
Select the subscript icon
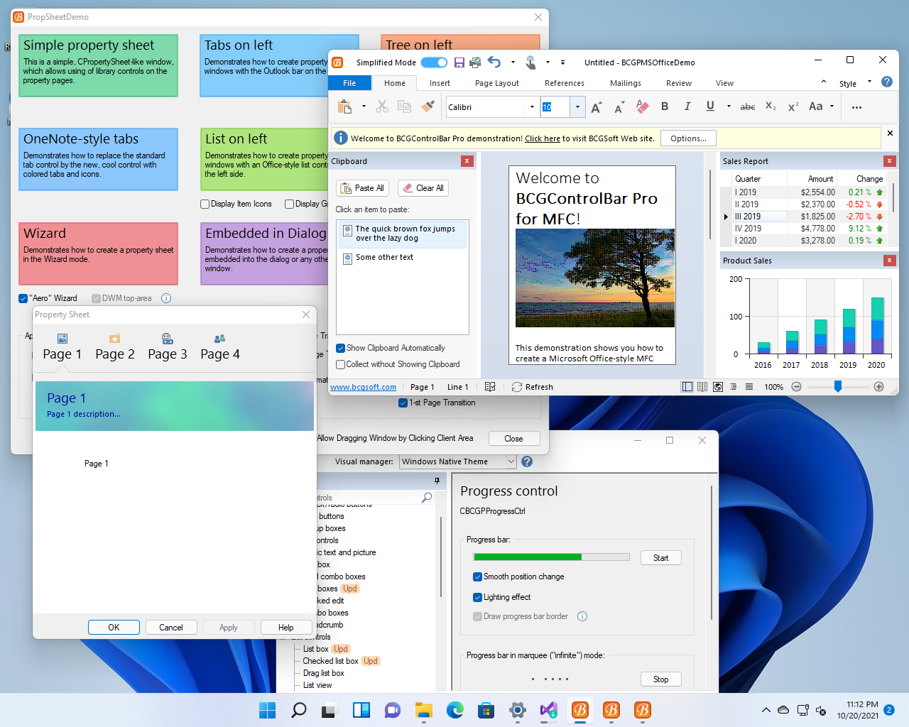click(x=770, y=106)
